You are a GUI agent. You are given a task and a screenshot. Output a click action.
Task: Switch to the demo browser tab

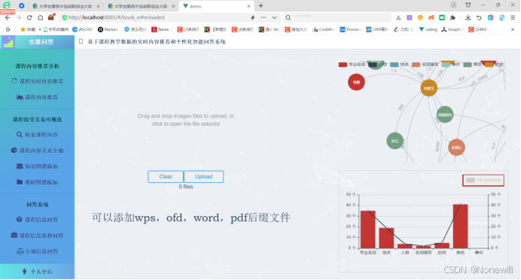216,6
